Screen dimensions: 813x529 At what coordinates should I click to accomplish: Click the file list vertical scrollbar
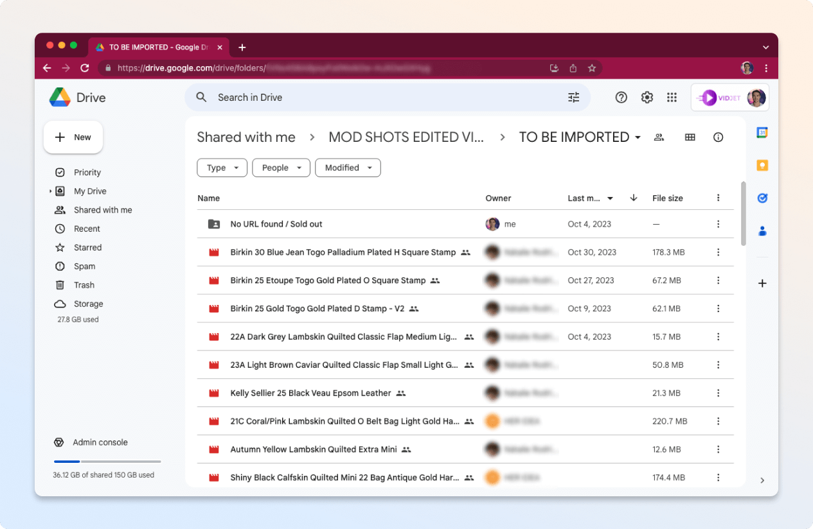click(x=744, y=213)
